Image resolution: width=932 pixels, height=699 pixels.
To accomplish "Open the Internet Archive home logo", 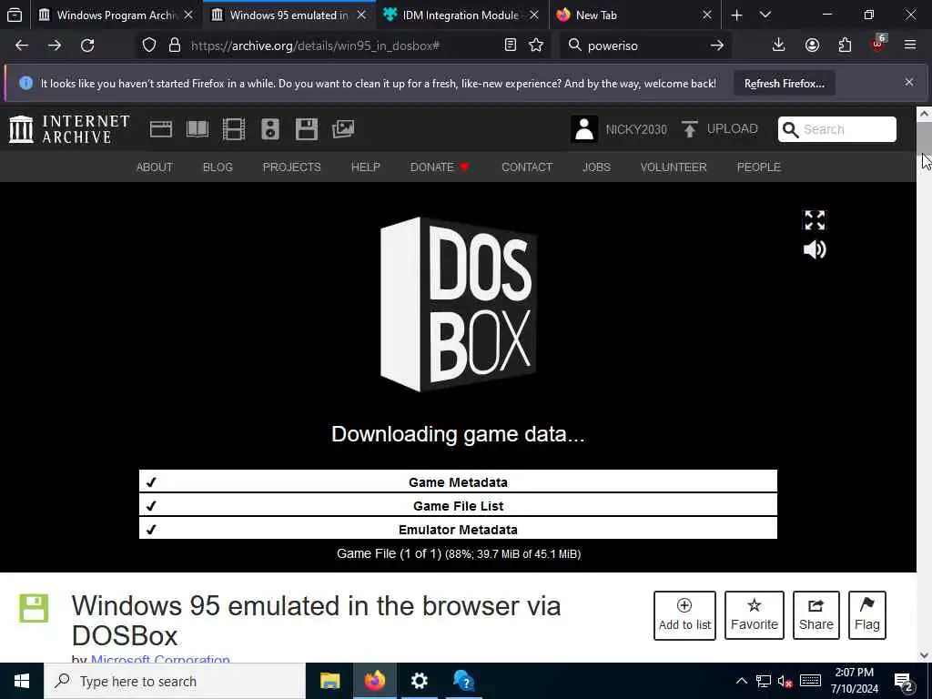I will pyautogui.click(x=69, y=129).
